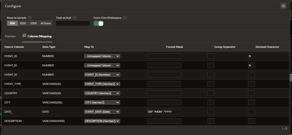Close the Configure dialog
The height and width of the screenshot is (135, 292).
click(x=283, y=6)
